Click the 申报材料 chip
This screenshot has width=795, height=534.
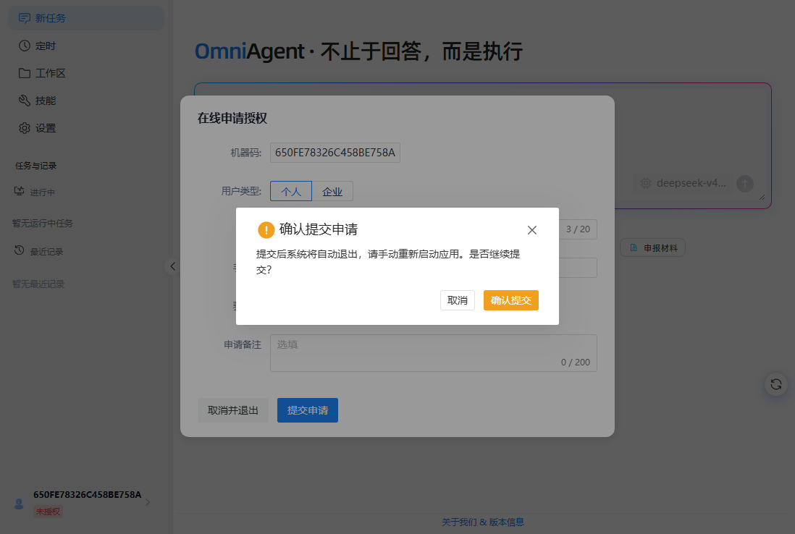653,247
